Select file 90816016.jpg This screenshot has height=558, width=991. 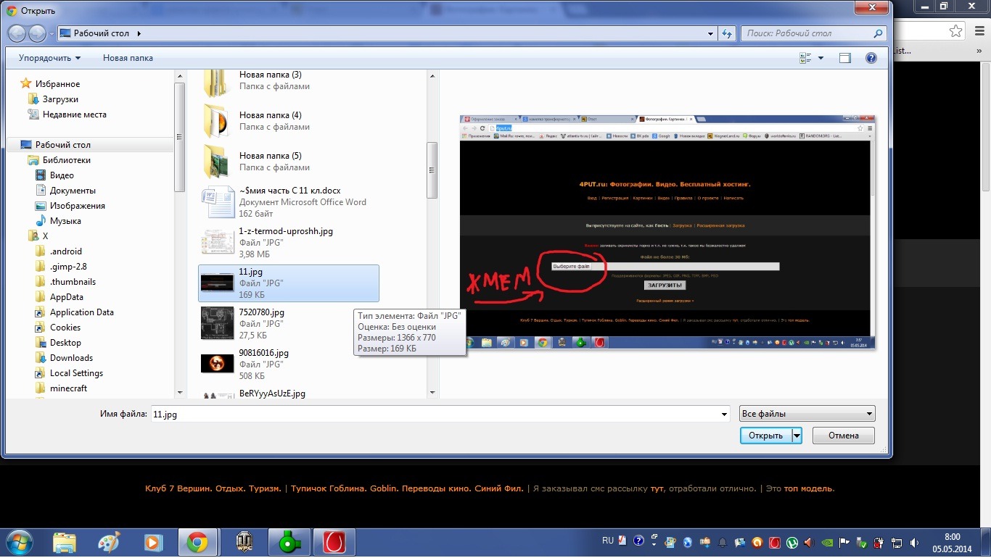coord(289,365)
